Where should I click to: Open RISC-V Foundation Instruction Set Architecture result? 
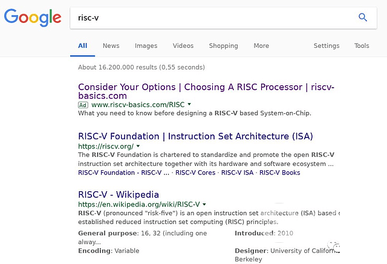(195, 136)
